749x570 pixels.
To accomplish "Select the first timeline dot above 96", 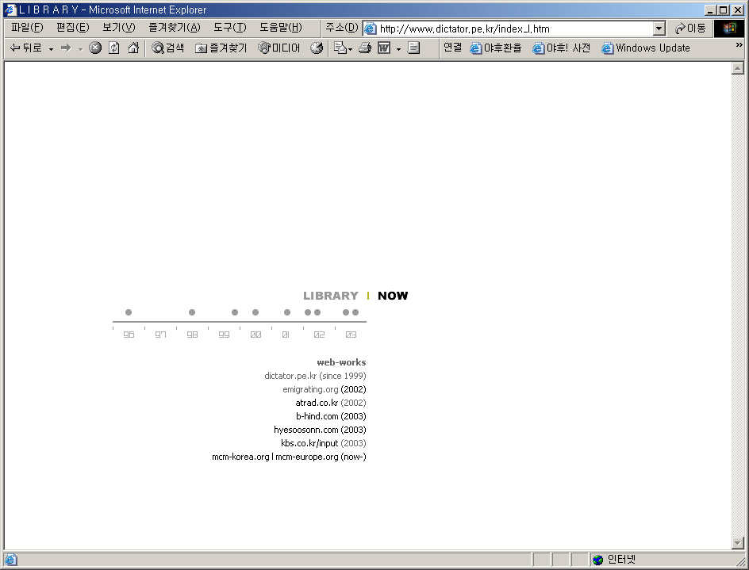I will click(129, 312).
